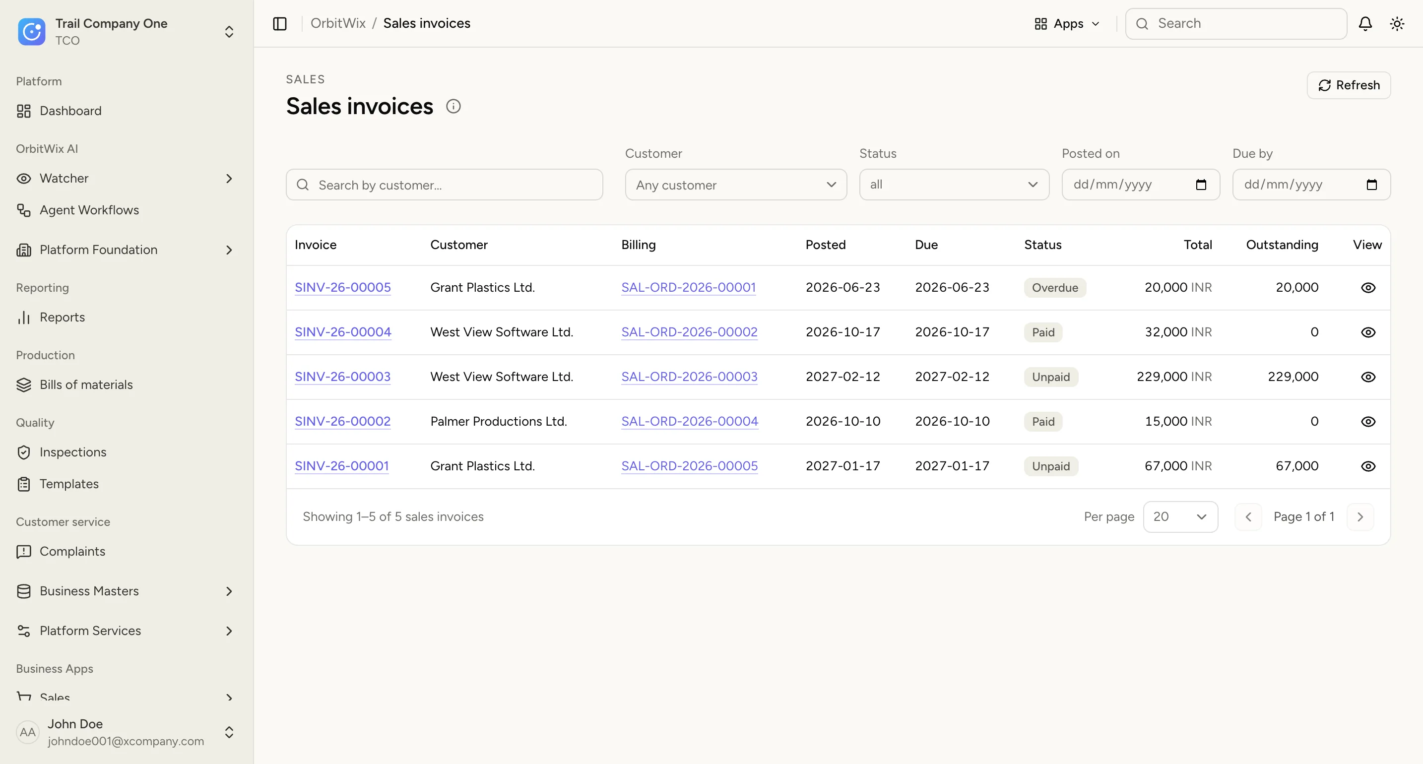Toggle the sidebar panel icon

(279, 23)
